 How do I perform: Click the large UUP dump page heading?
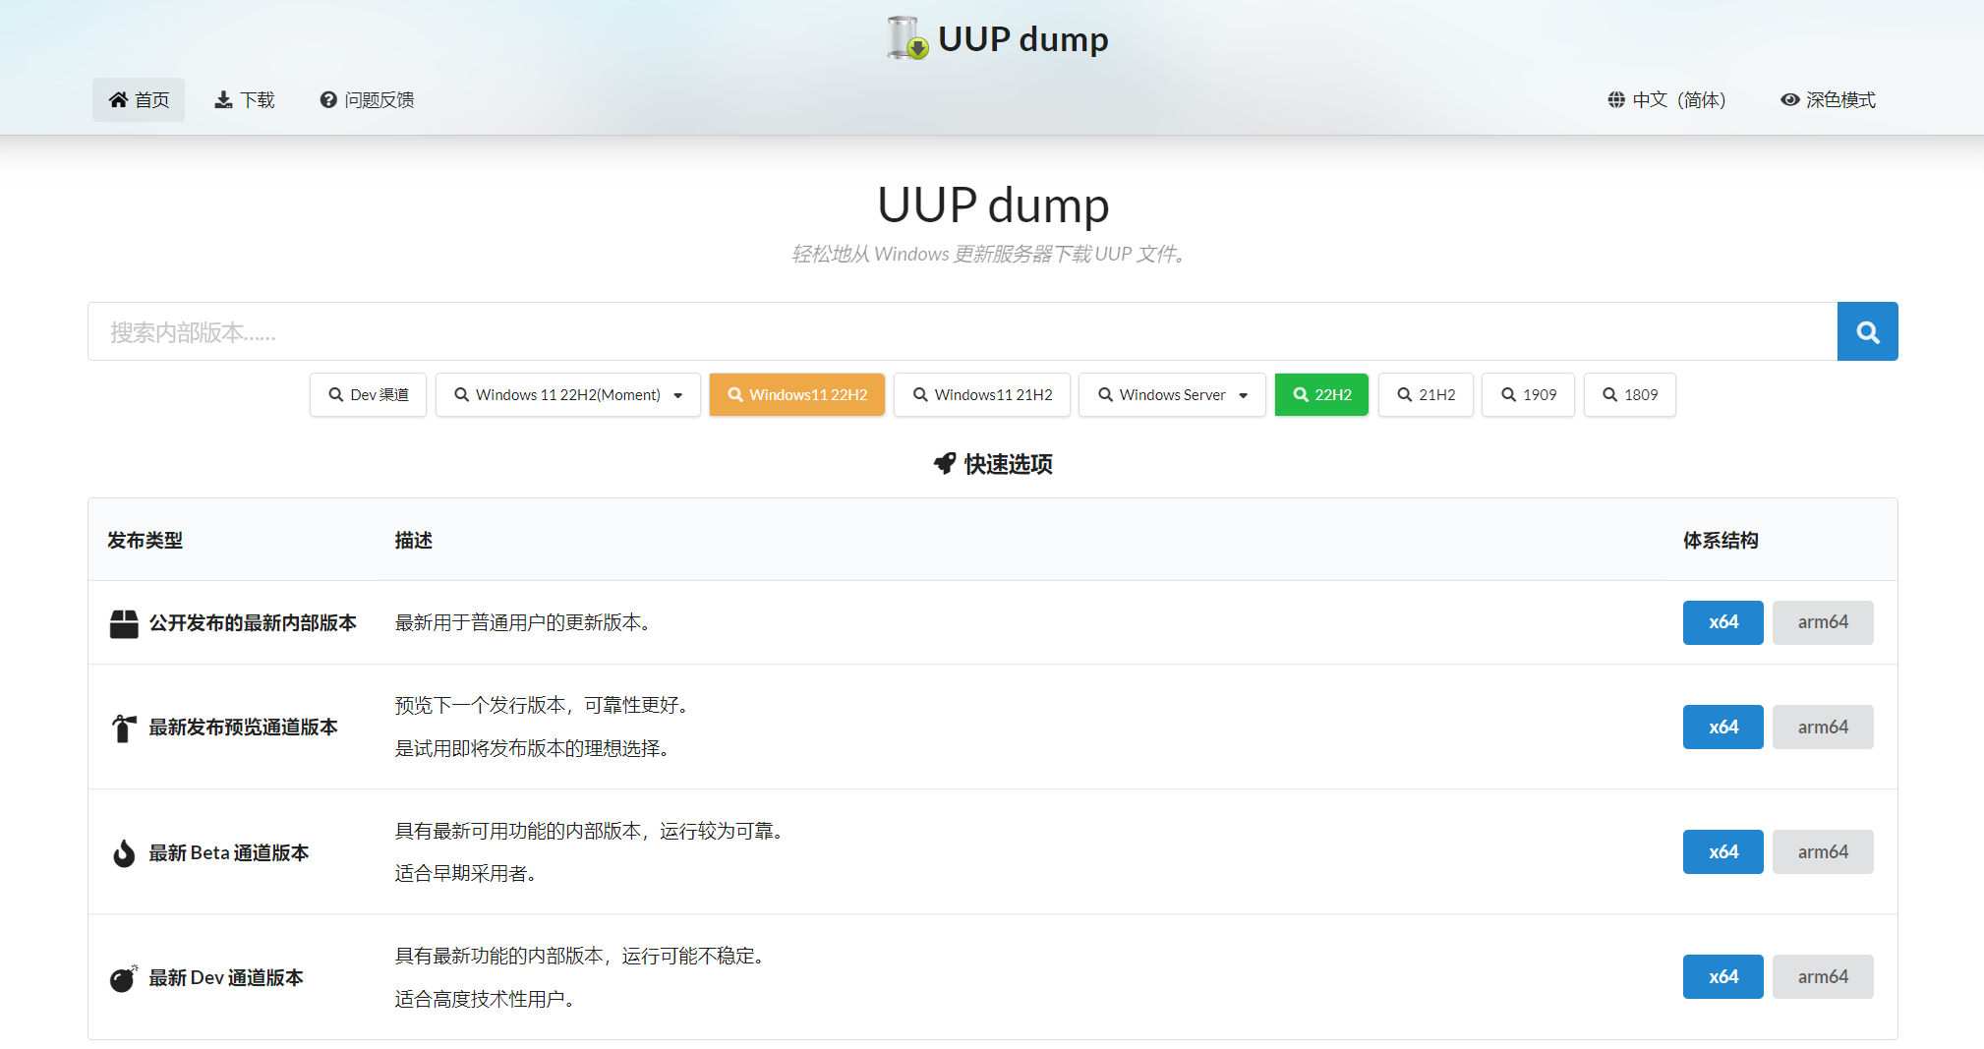pyautogui.click(x=993, y=204)
